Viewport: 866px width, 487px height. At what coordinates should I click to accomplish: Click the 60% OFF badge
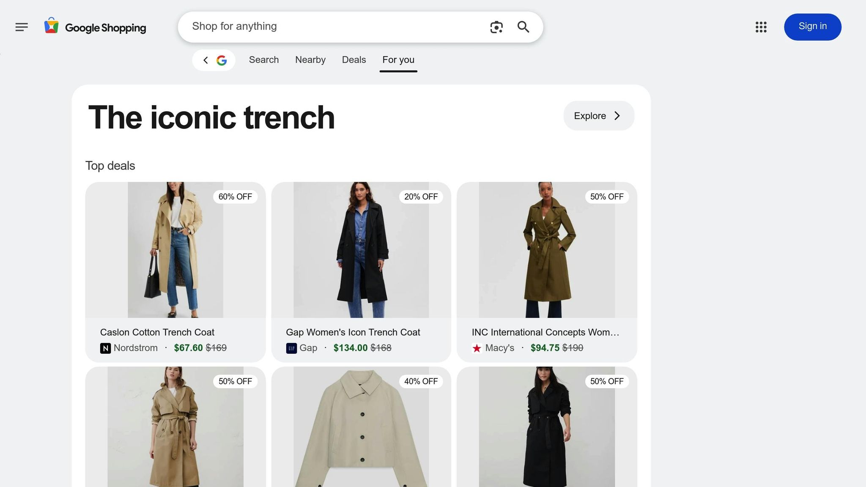[x=235, y=197]
